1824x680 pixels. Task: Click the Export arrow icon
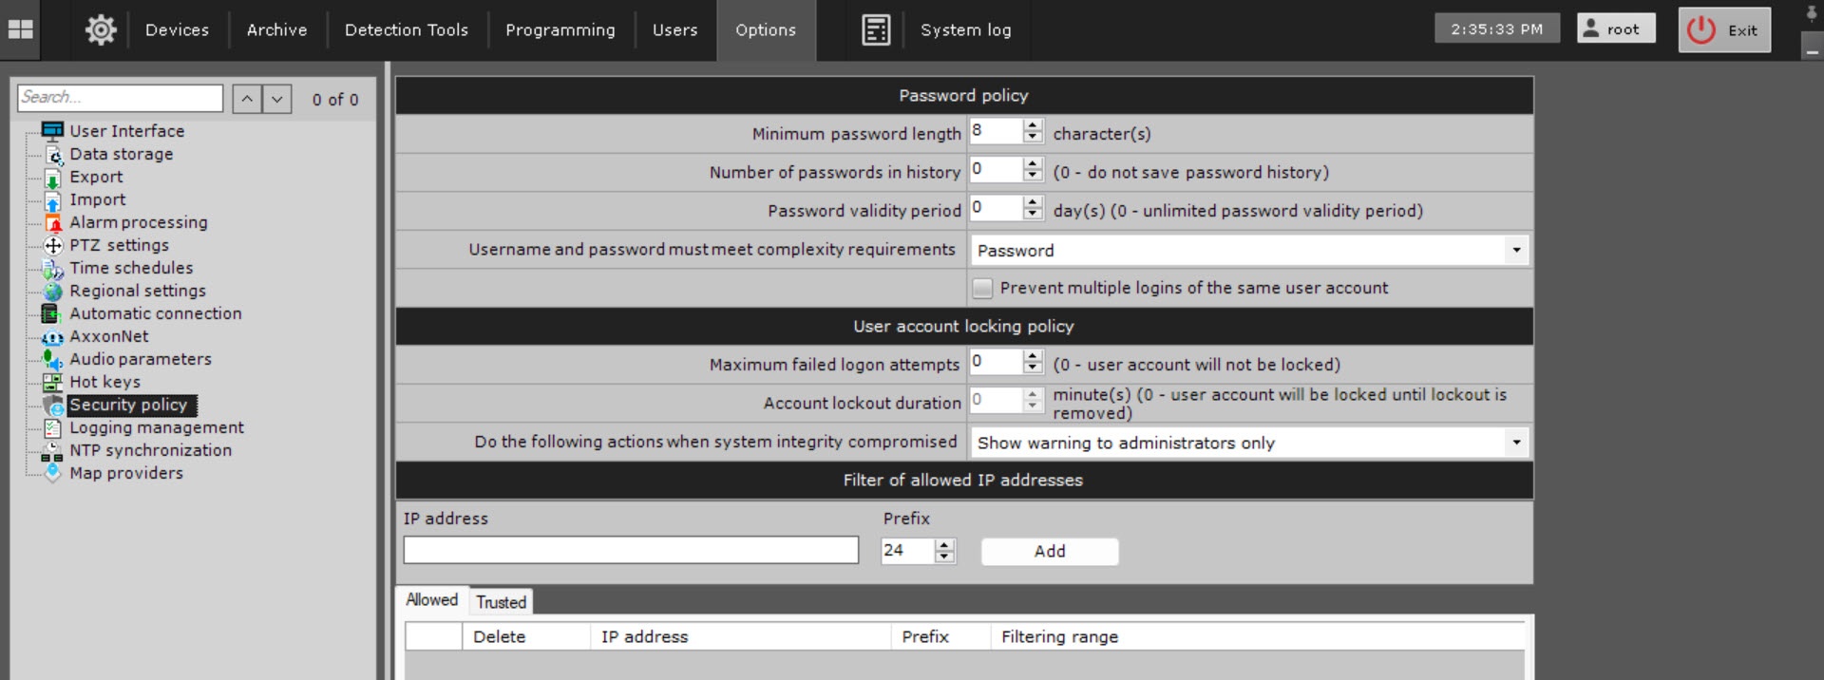[53, 178]
